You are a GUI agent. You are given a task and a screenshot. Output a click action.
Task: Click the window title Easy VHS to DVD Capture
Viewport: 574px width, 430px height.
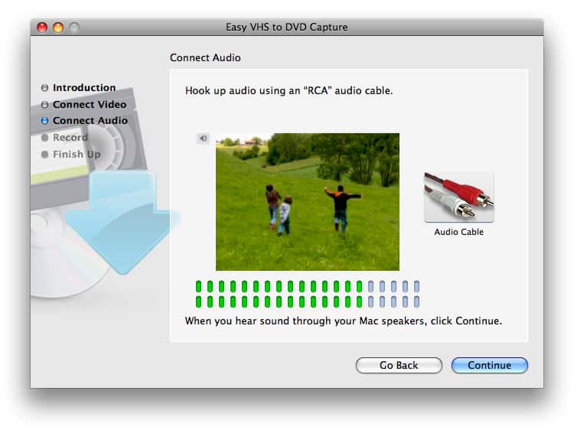click(x=287, y=27)
